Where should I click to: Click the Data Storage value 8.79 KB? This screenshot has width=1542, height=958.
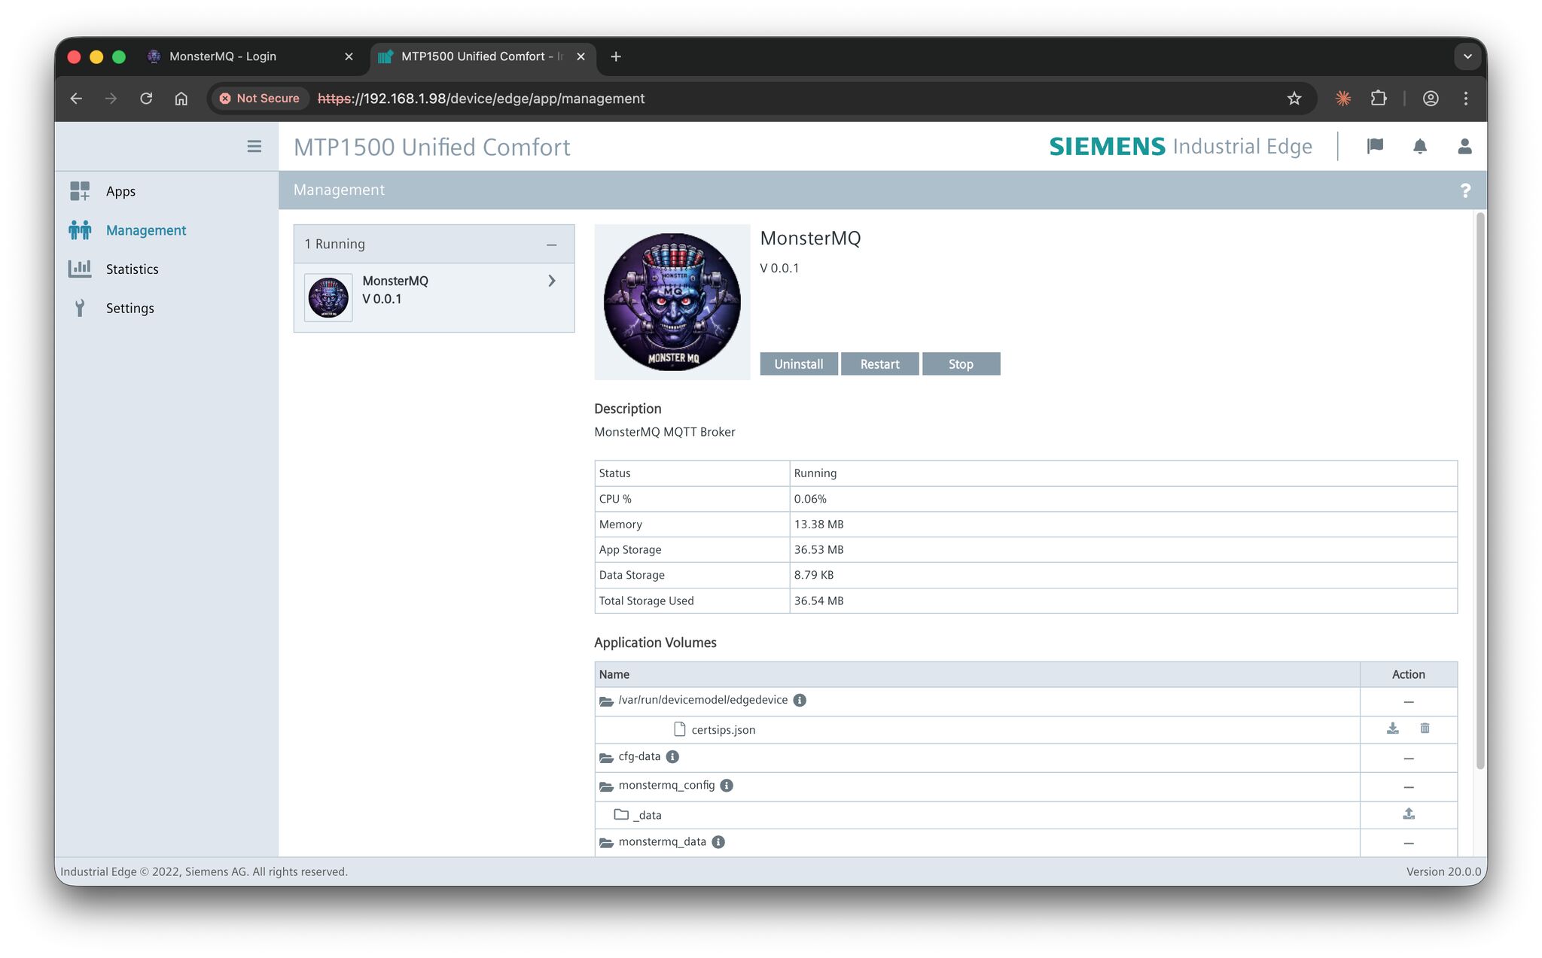point(813,575)
